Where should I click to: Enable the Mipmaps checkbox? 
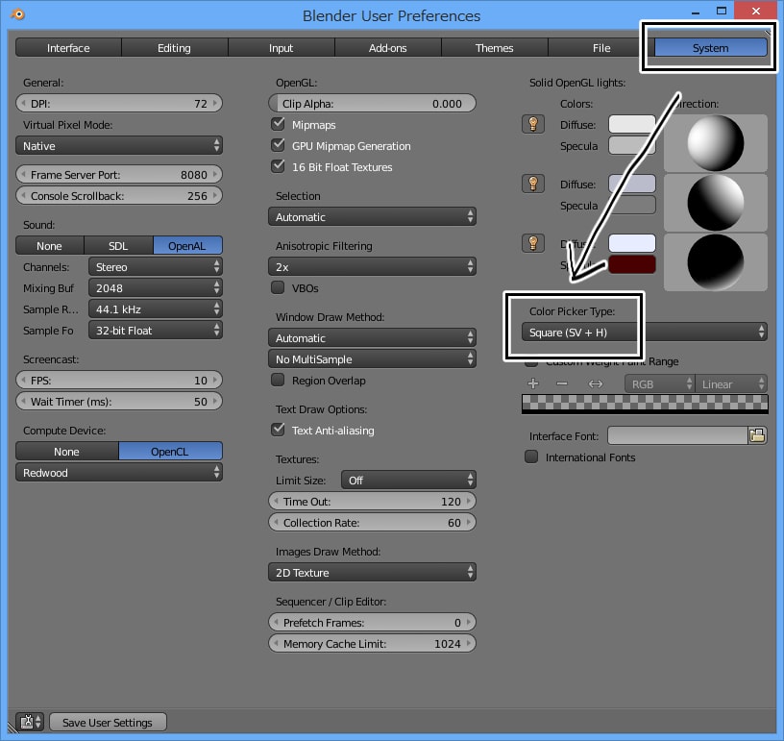(278, 124)
